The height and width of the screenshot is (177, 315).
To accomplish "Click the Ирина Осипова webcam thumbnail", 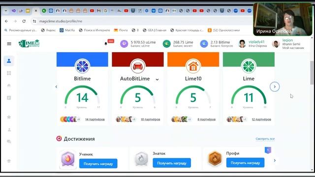I will pos(283,19).
